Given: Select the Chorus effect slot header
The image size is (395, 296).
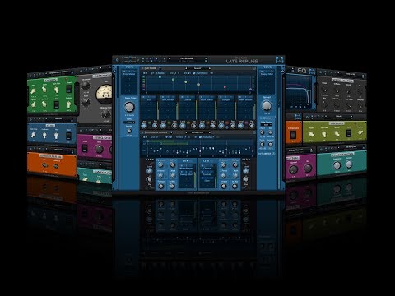Looking at the screenshot, I should [x=187, y=99].
